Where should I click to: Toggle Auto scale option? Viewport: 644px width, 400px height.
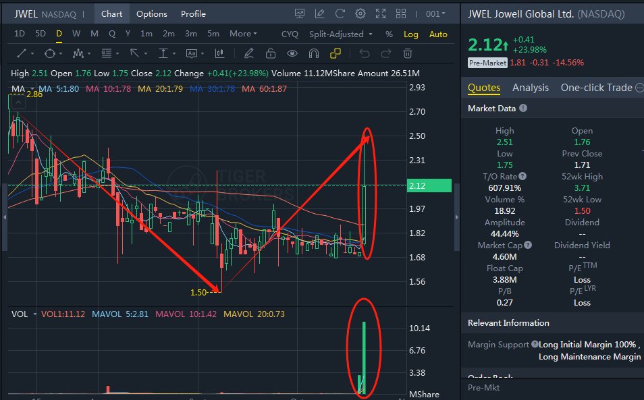(x=438, y=34)
